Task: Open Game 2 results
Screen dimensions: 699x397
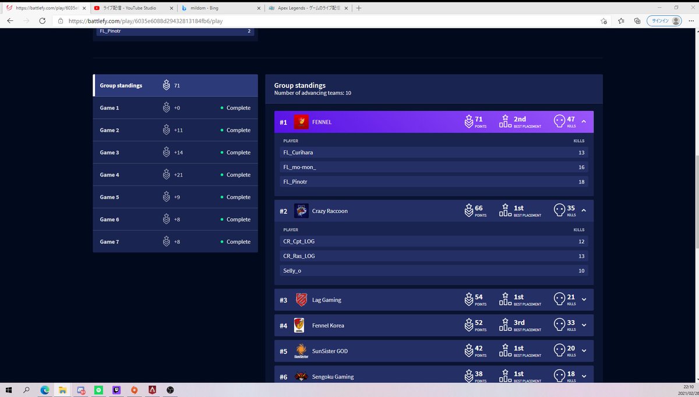Action: (x=175, y=130)
